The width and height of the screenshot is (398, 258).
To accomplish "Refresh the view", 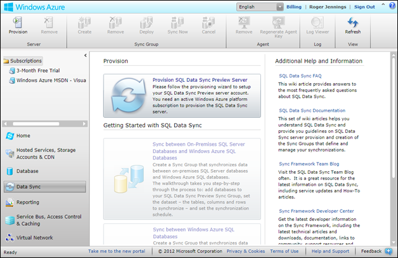I will [353, 22].
